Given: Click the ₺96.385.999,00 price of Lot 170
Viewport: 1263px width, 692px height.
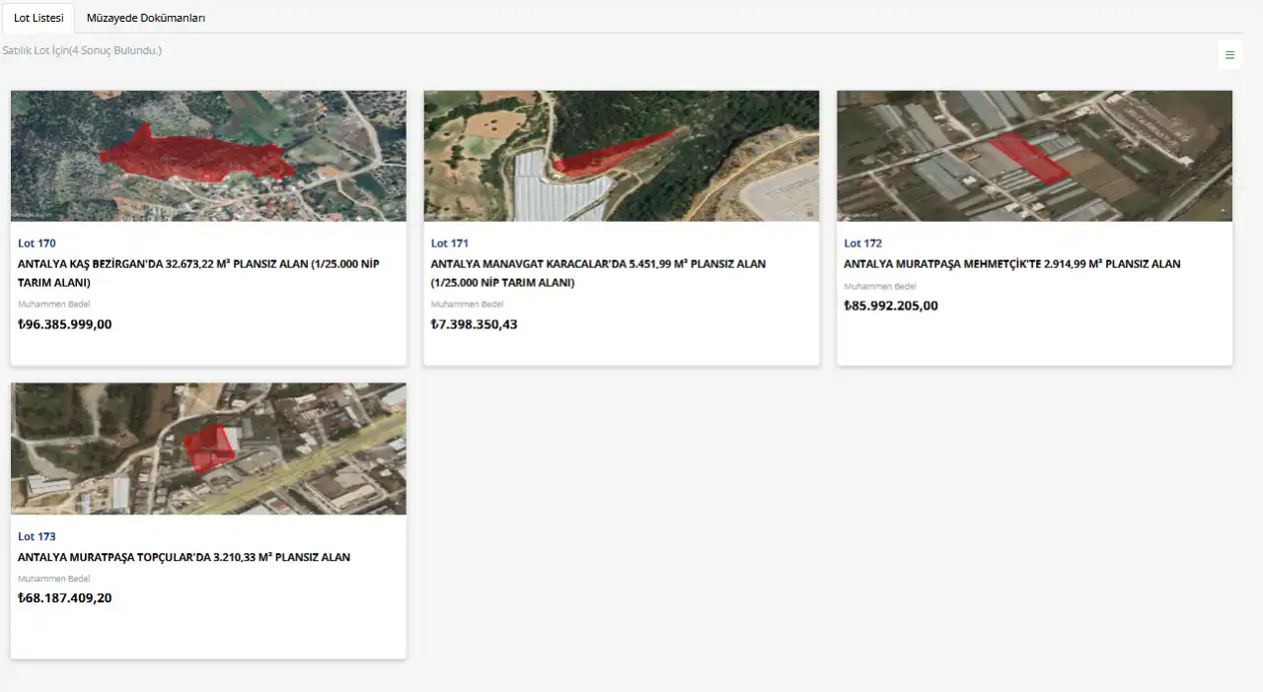Looking at the screenshot, I should [x=64, y=323].
